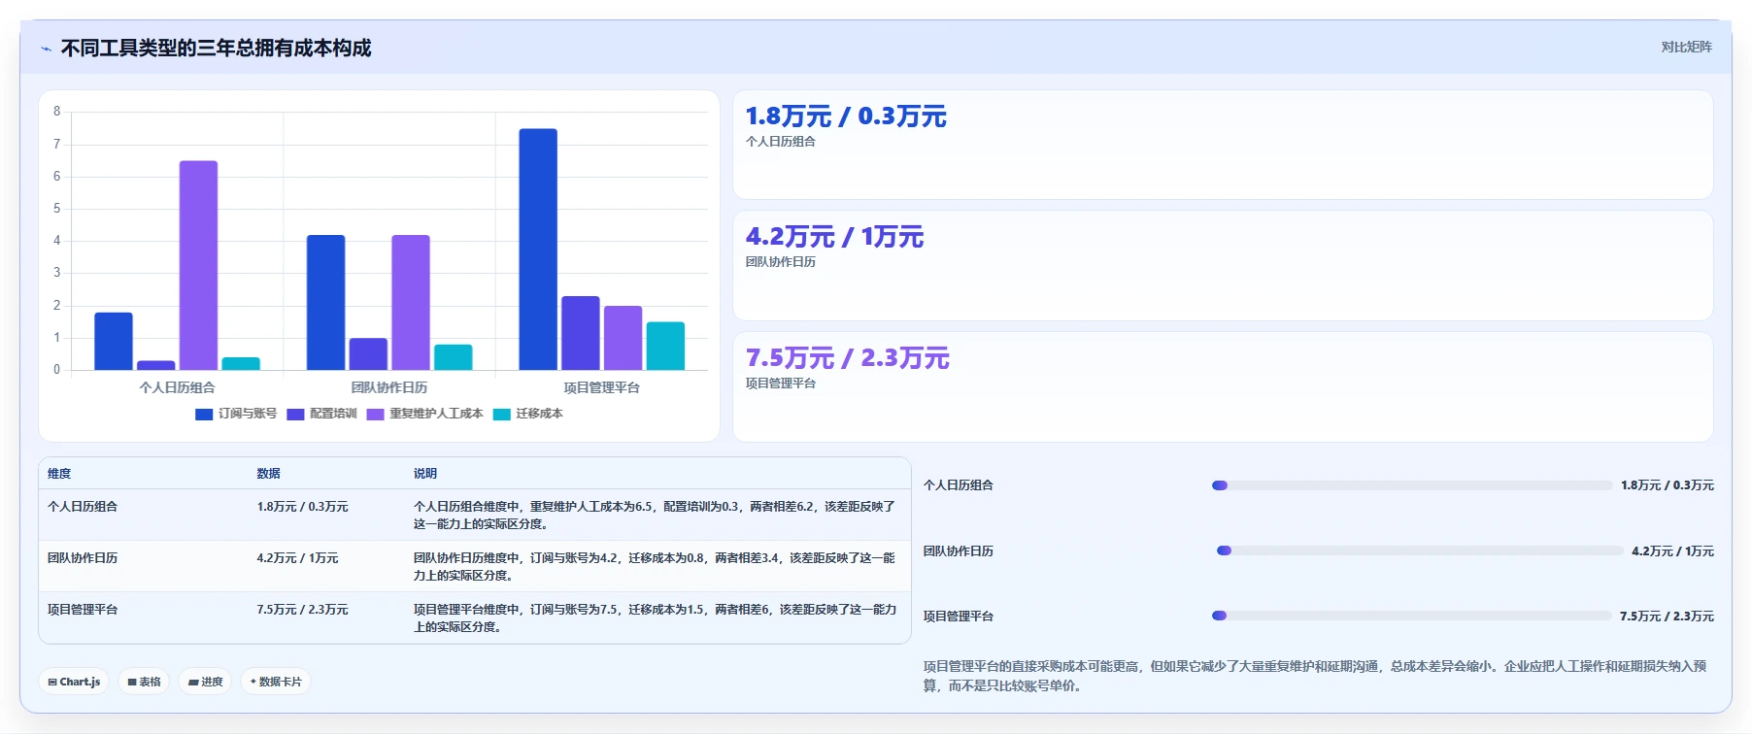Click the 说明 column header
The width and height of the screenshot is (1752, 734).
pos(424,474)
